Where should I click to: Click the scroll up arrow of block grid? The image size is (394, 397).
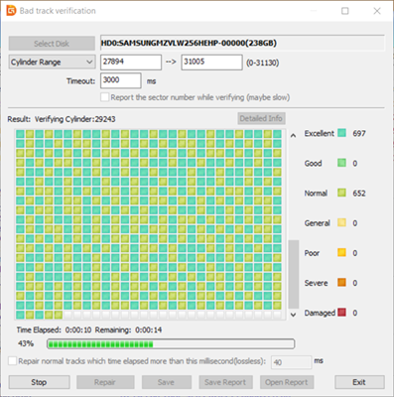(x=293, y=135)
